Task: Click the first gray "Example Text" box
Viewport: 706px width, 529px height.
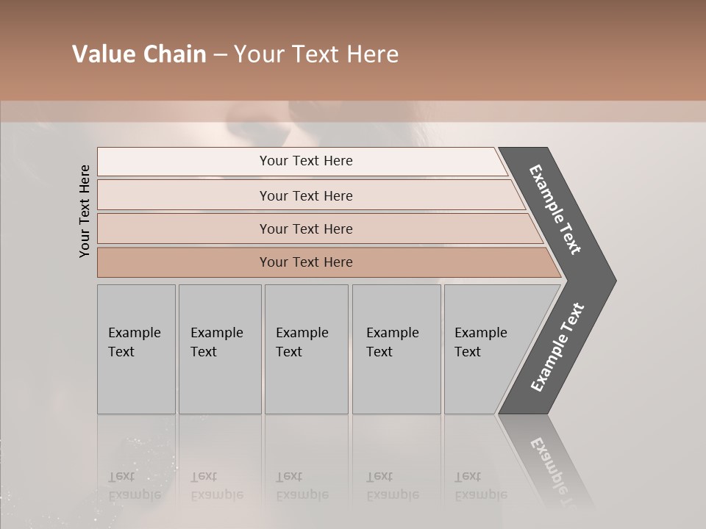Action: (x=136, y=349)
